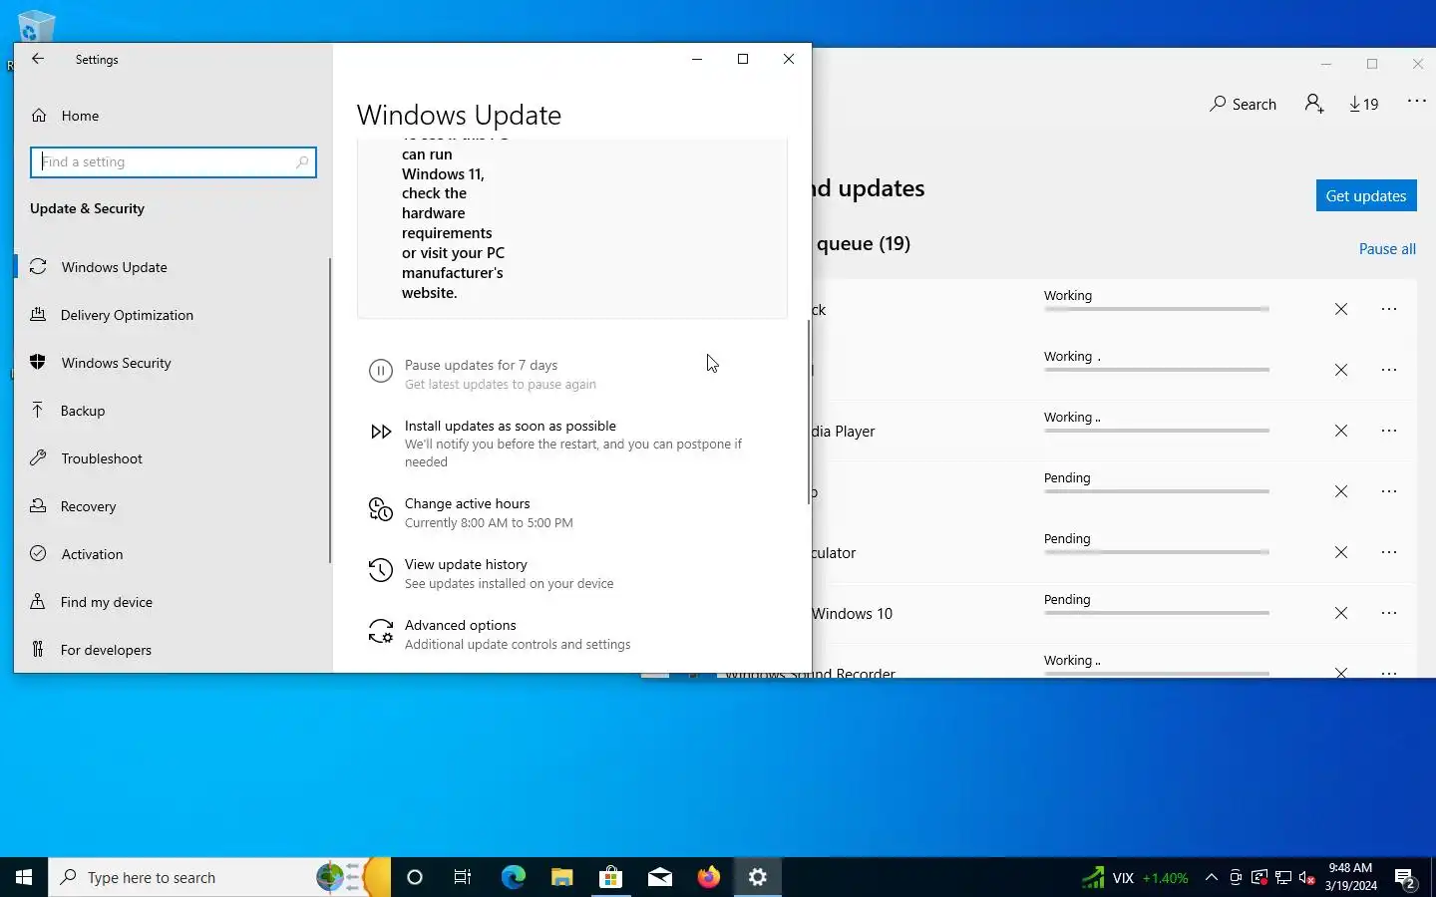Cancel the Calculator pending download
The image size is (1436, 897).
tap(1341, 552)
